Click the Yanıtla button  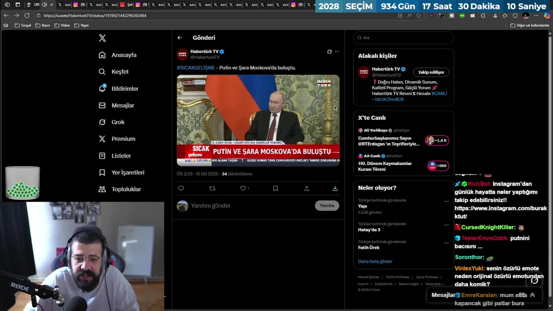click(327, 206)
